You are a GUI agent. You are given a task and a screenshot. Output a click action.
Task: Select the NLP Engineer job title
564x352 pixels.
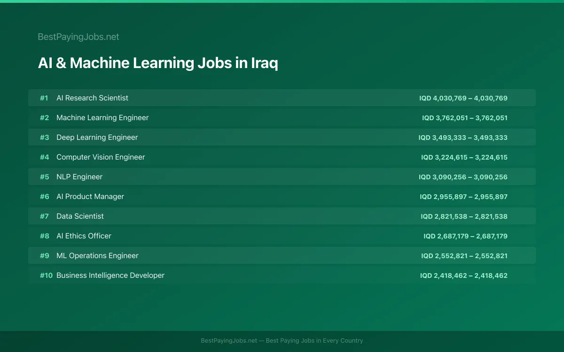[79, 177]
